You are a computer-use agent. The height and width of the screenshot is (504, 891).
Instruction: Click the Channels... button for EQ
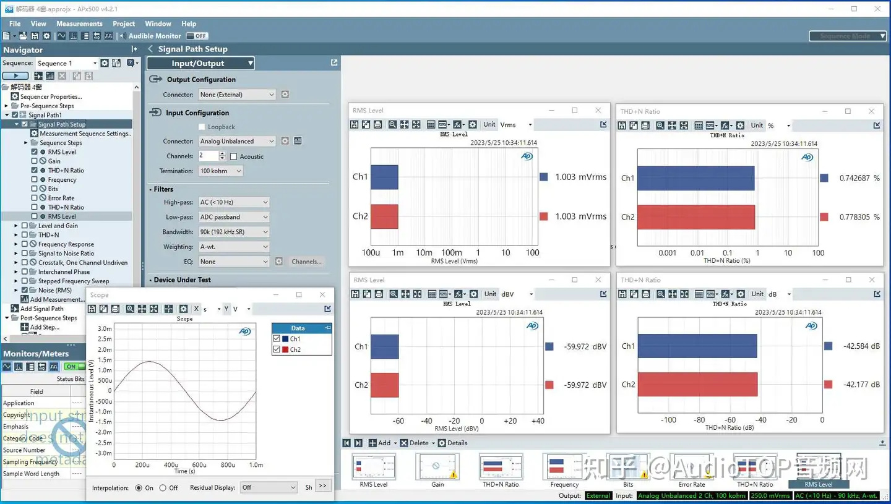307,262
